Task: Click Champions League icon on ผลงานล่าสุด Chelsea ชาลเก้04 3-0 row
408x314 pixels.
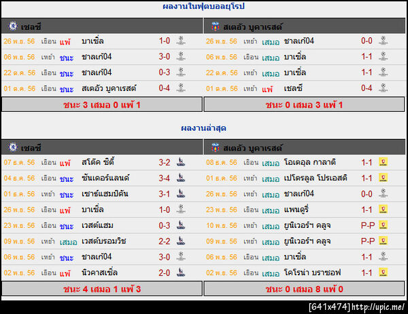Action: (181, 257)
